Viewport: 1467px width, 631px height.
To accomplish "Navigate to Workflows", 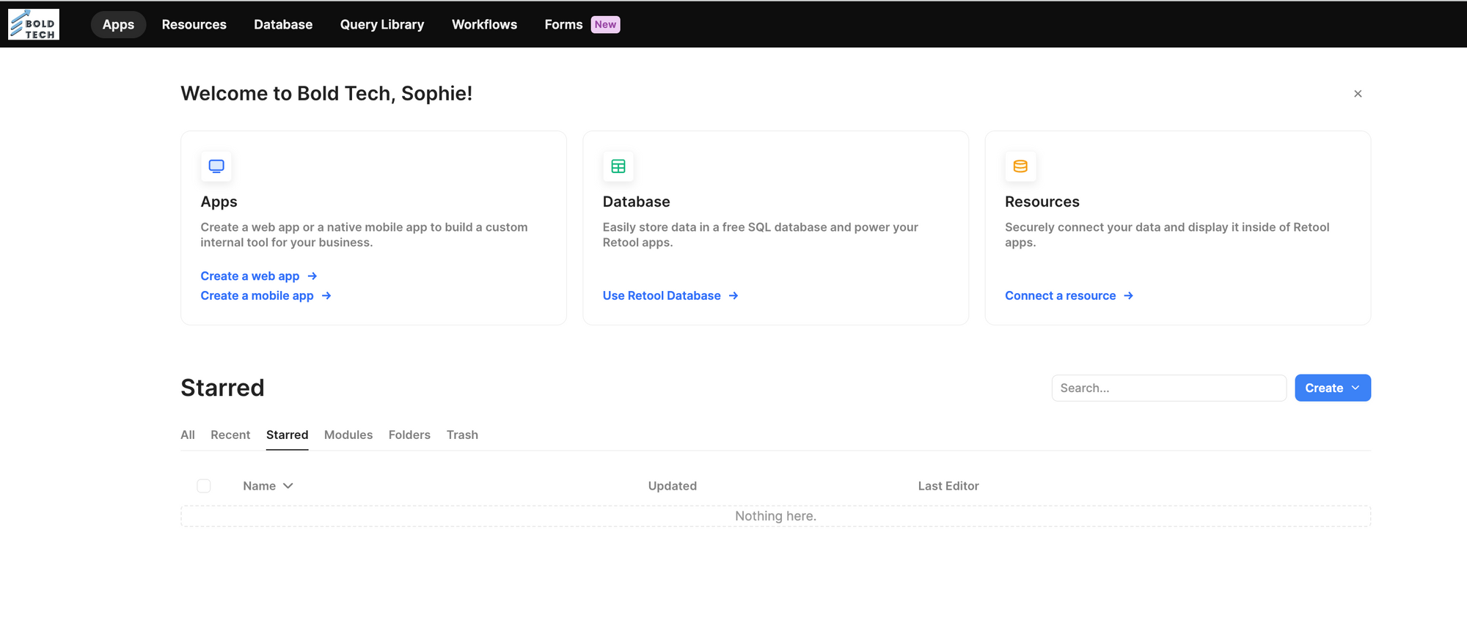I will pyautogui.click(x=484, y=25).
